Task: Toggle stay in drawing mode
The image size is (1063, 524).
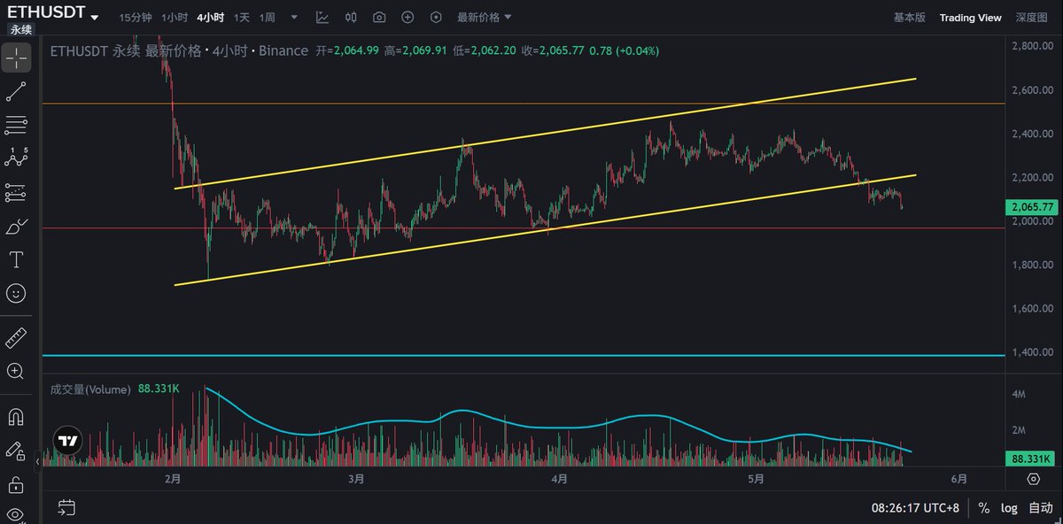Action: pyautogui.click(x=16, y=450)
